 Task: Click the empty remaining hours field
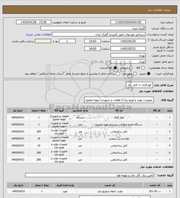[x=43, y=41]
